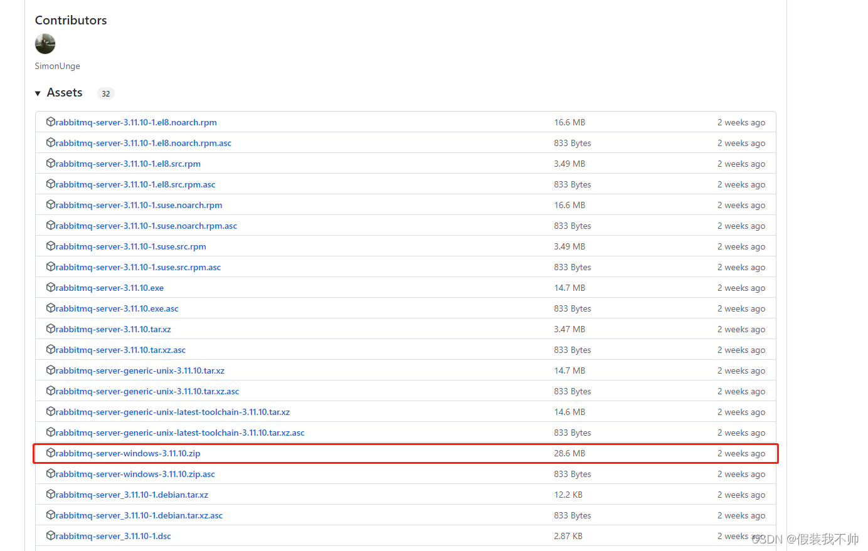Download rabbitmq-server-3.11.10-1.el8.src.rpm.asc signature
This screenshot has height=551, width=868.
coord(135,184)
